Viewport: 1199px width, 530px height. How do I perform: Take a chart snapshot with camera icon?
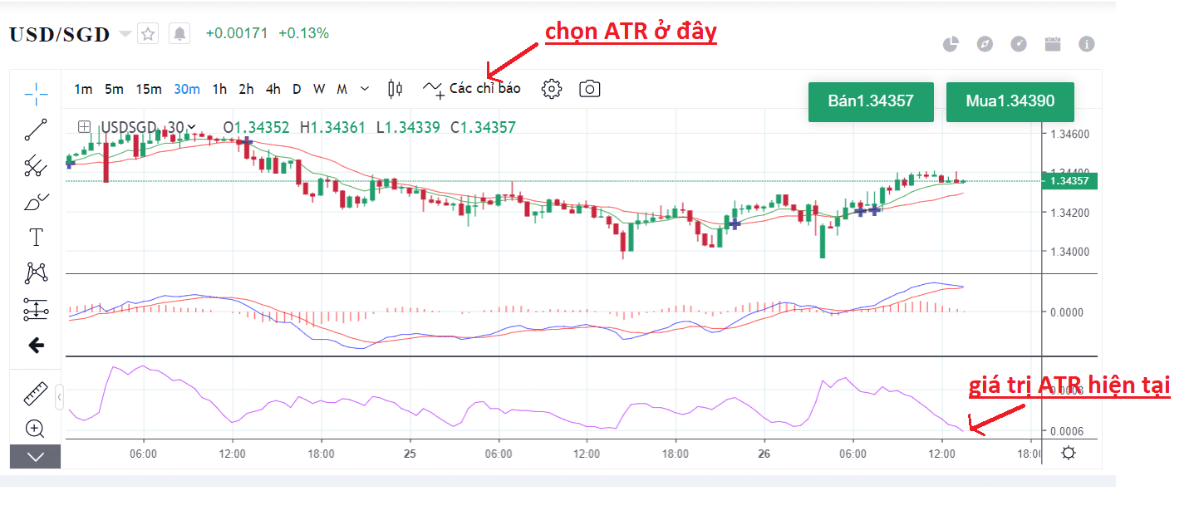589,89
